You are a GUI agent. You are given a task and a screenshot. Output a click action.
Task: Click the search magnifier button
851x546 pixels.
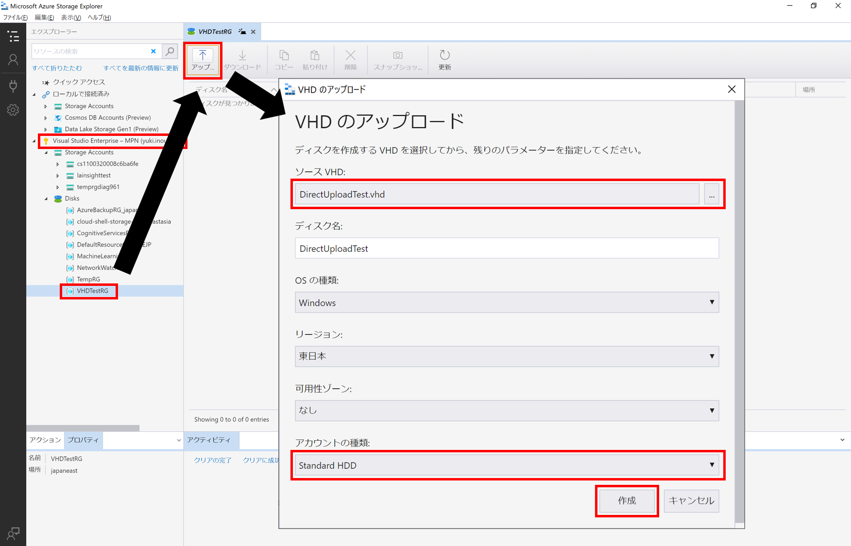tap(170, 51)
